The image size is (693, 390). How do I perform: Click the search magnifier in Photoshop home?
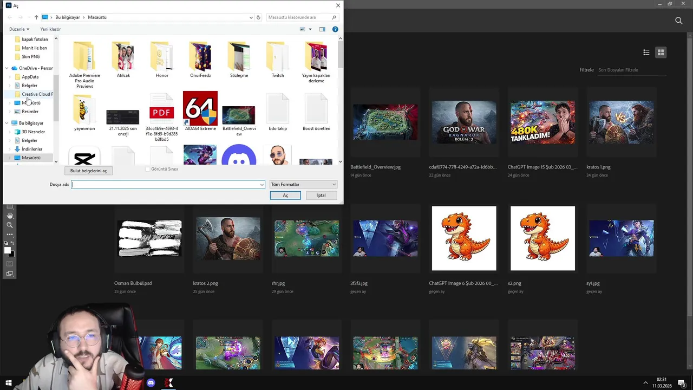pos(678,21)
